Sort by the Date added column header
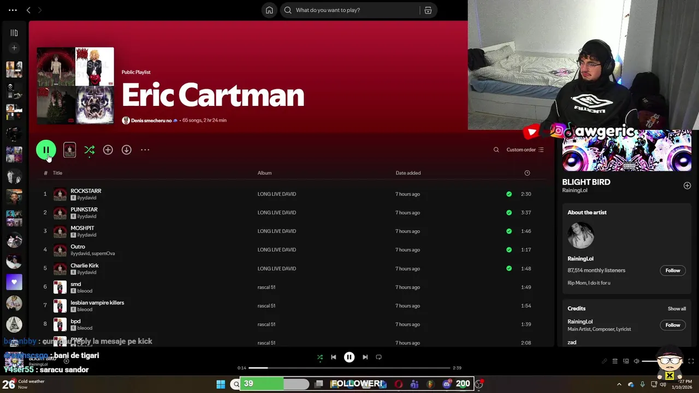Screen dimensions: 699x393 click(x=408, y=173)
